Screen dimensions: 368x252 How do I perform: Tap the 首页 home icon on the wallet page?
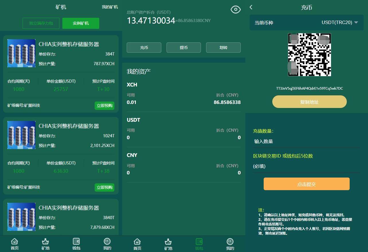pos(137,241)
